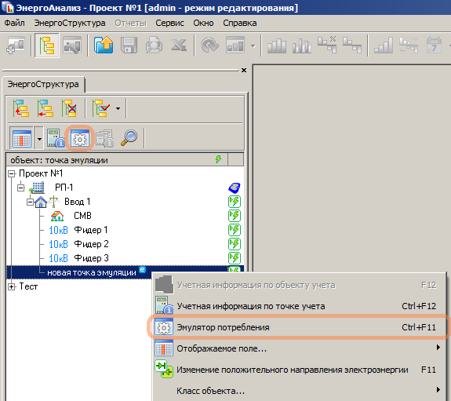The width and height of the screenshot is (451, 401).
Task: Click delete tree node icon with red cross
Action: tap(69, 108)
